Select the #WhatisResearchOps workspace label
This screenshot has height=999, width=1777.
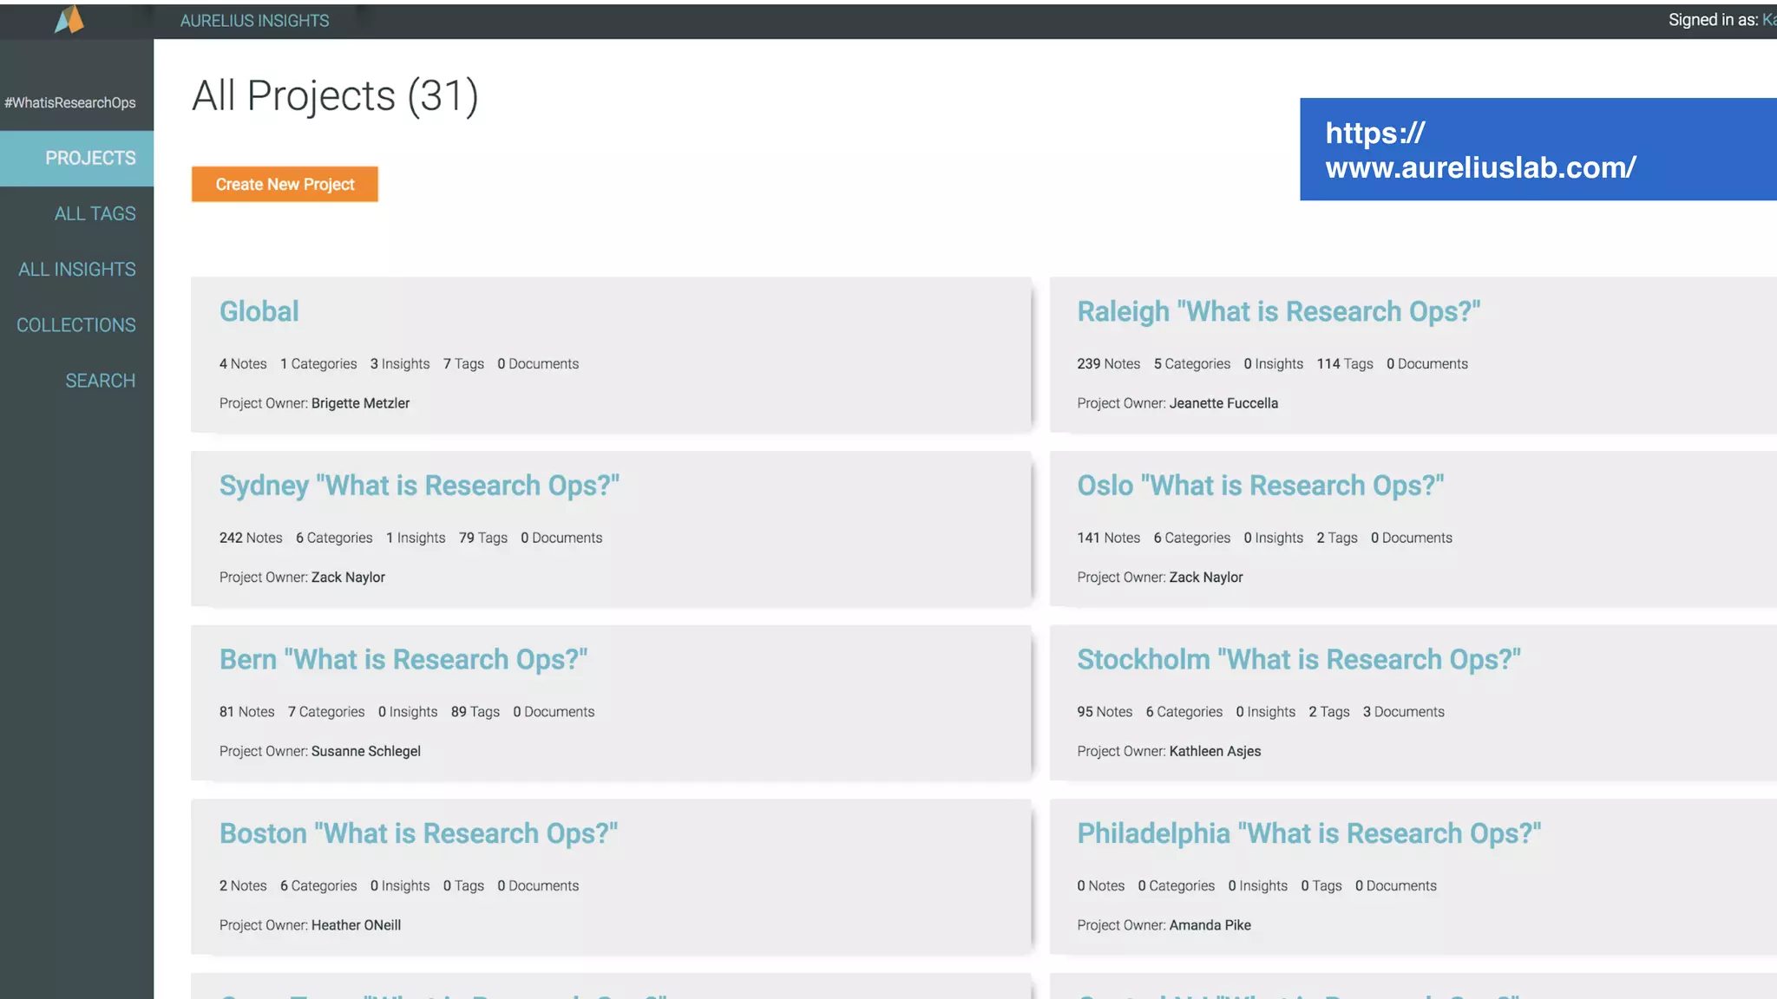point(70,102)
